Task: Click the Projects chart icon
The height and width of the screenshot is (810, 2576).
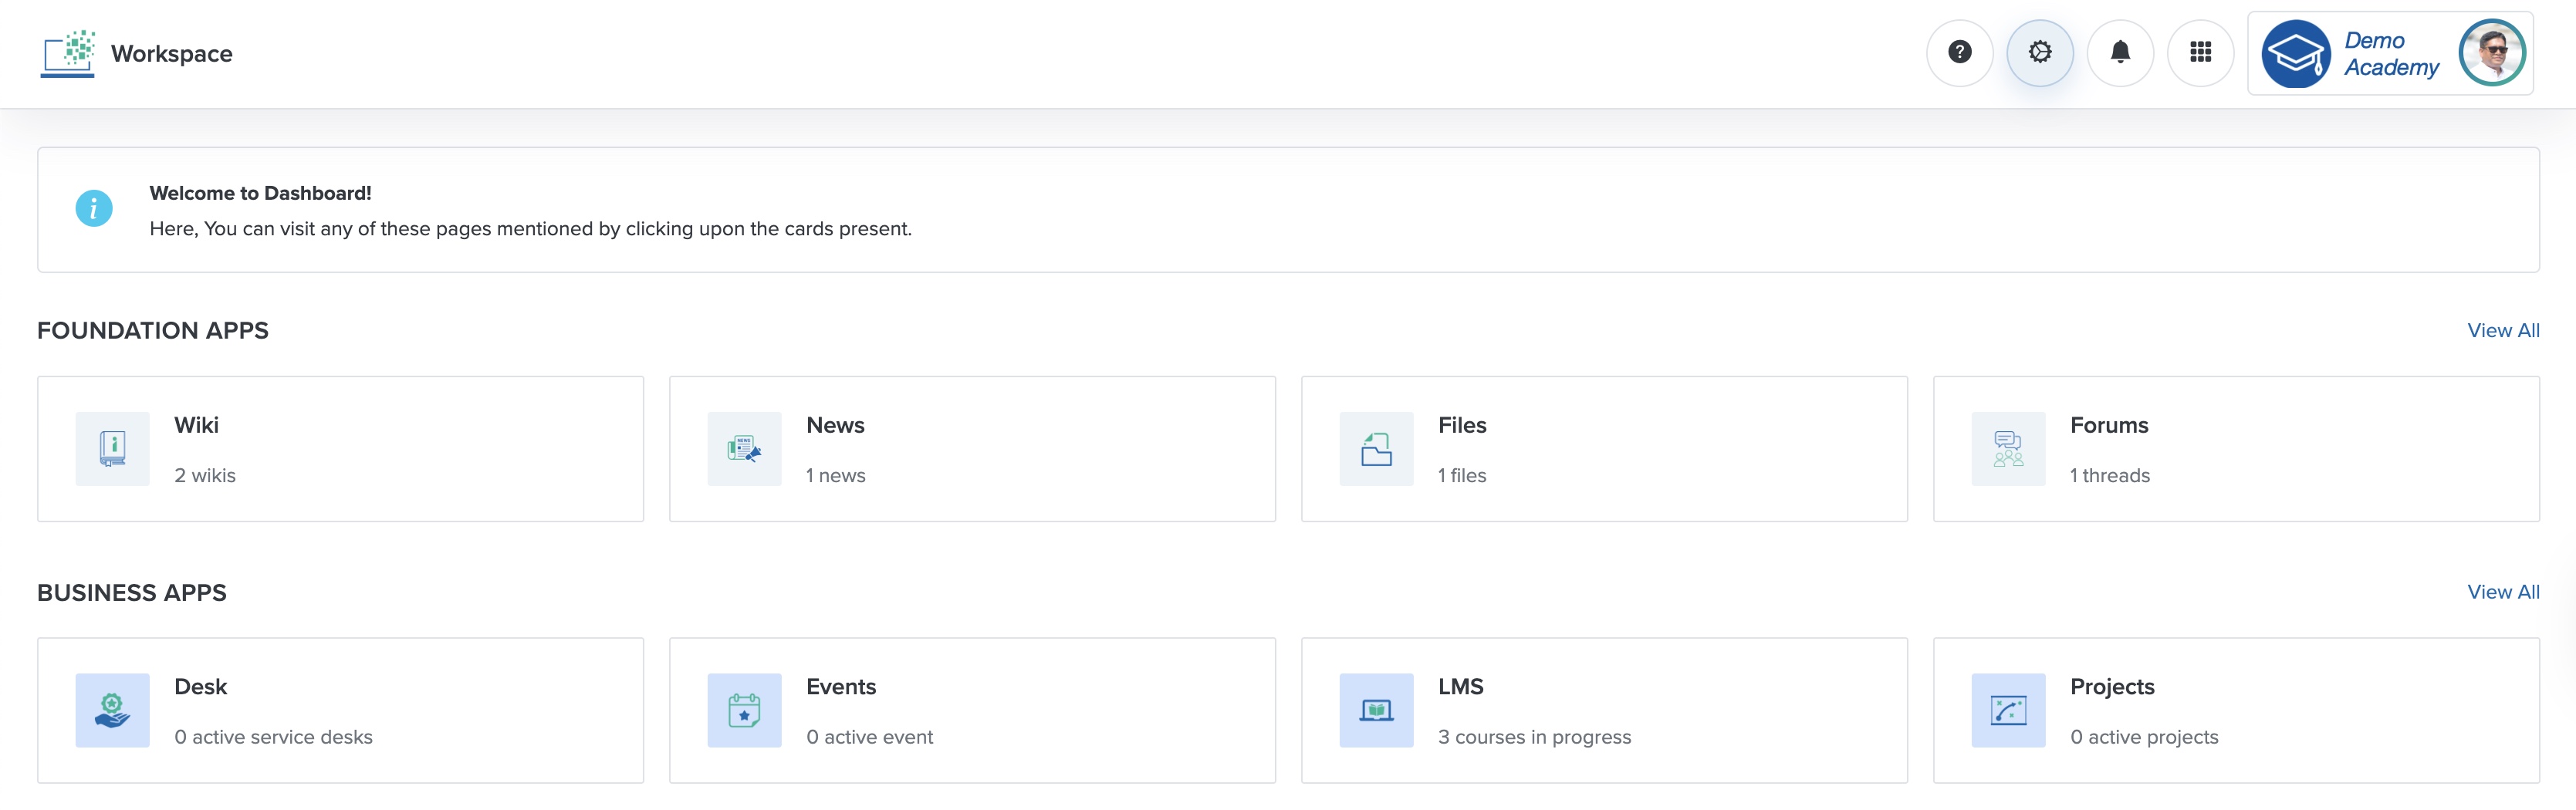Action: tap(2008, 710)
